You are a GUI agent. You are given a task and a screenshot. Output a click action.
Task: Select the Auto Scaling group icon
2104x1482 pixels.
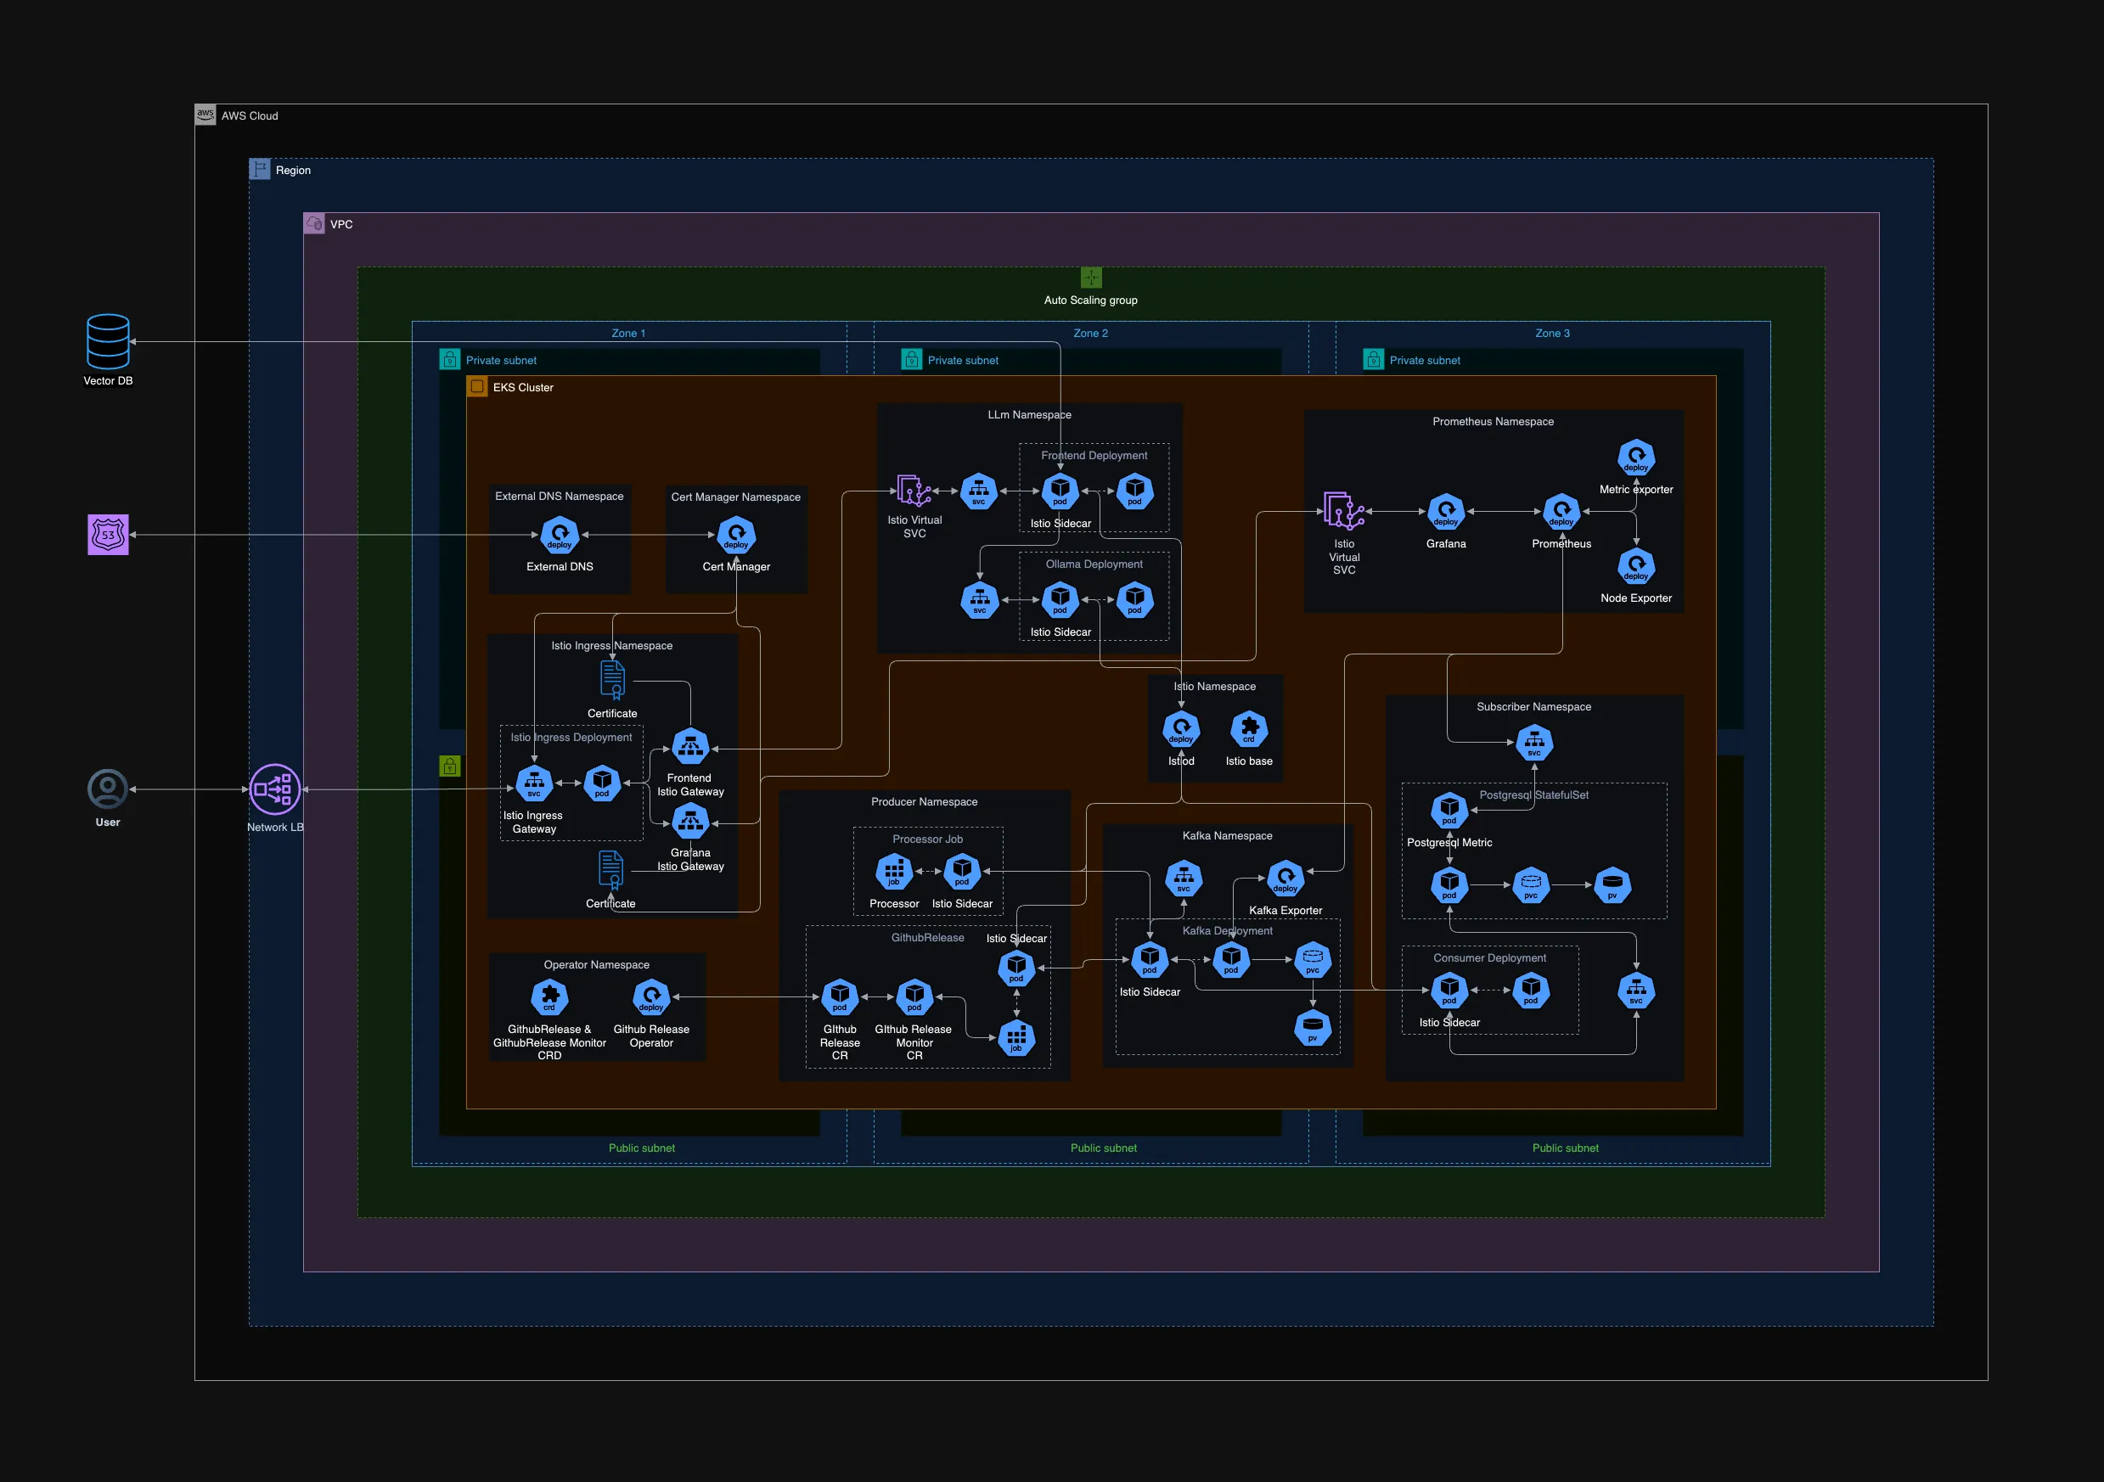pos(1090,277)
